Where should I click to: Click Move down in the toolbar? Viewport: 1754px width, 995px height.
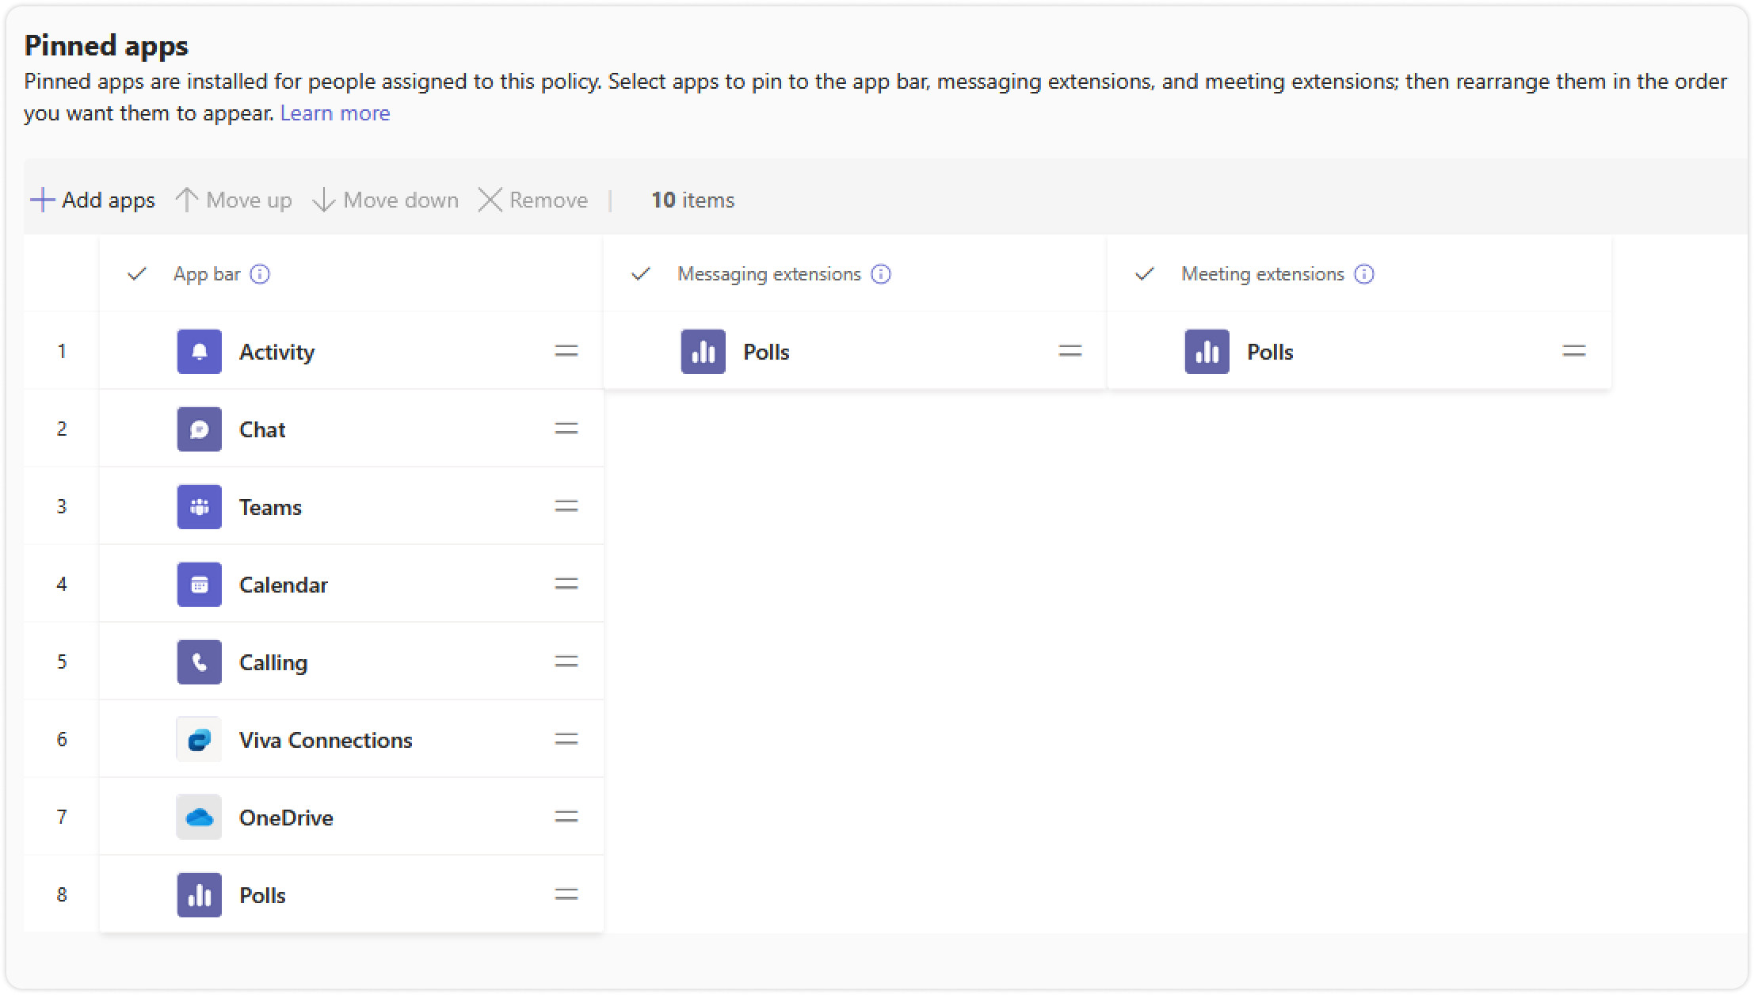pyautogui.click(x=386, y=200)
